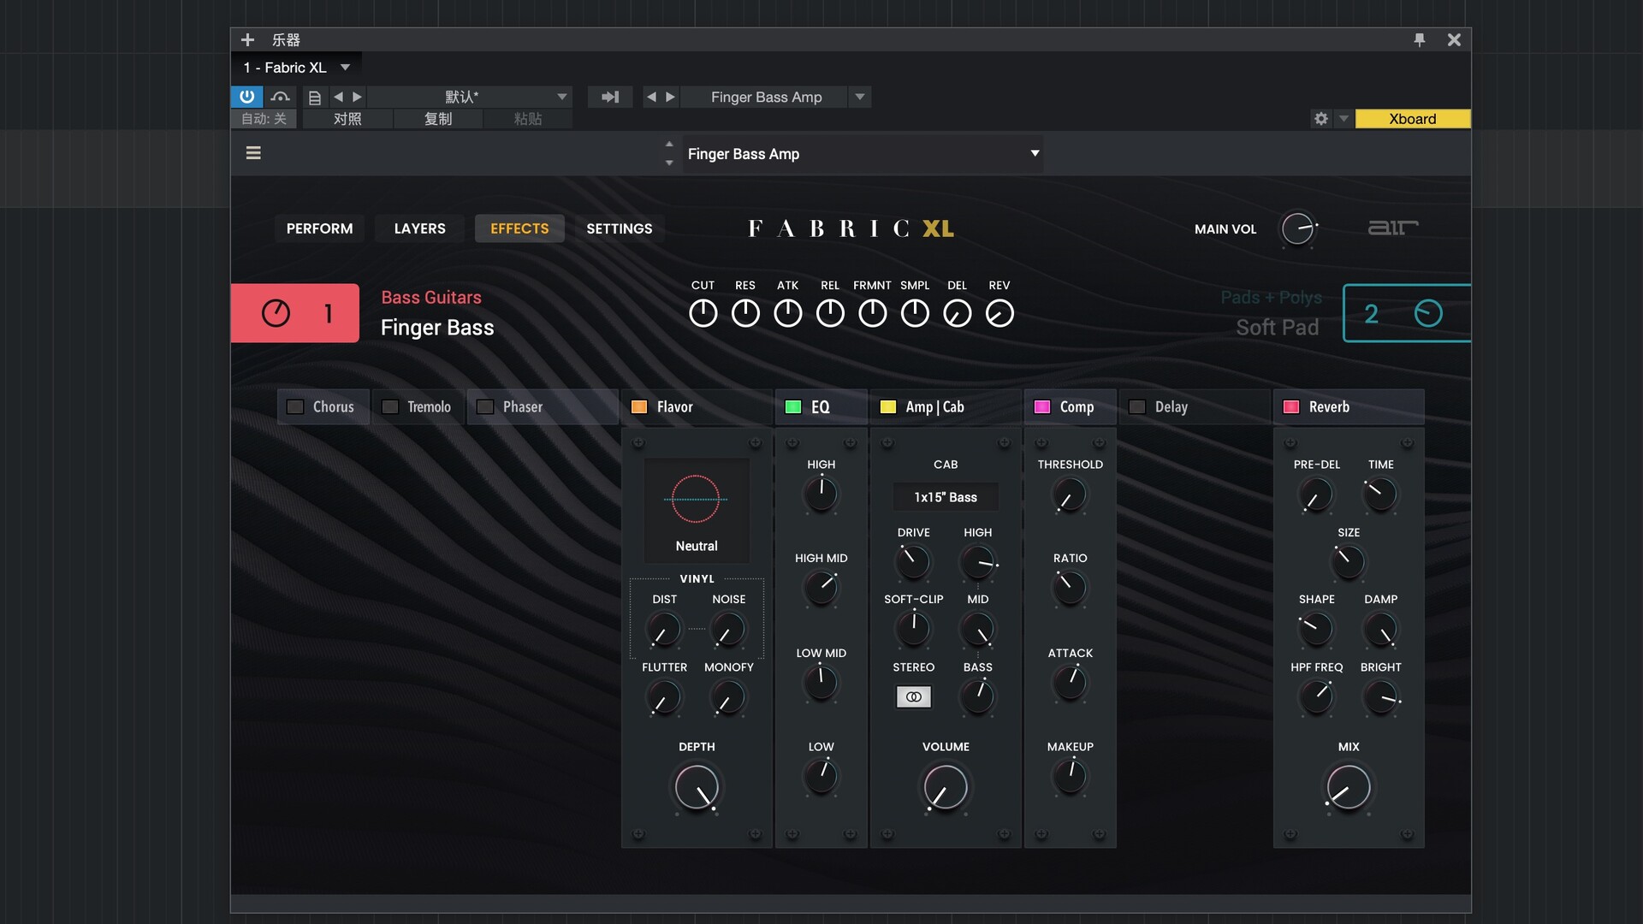Click the Flavor Neutral circle display
The height and width of the screenshot is (924, 1643).
[696, 499]
